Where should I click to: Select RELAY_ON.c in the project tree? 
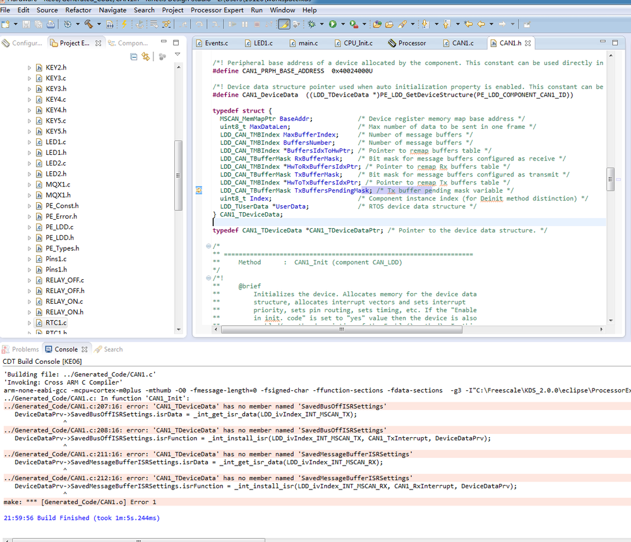pos(64,301)
